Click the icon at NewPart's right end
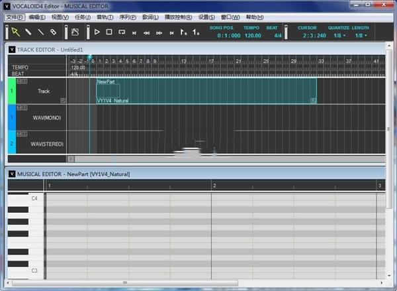The width and height of the screenshot is (397, 291). pyautogui.click(x=313, y=101)
